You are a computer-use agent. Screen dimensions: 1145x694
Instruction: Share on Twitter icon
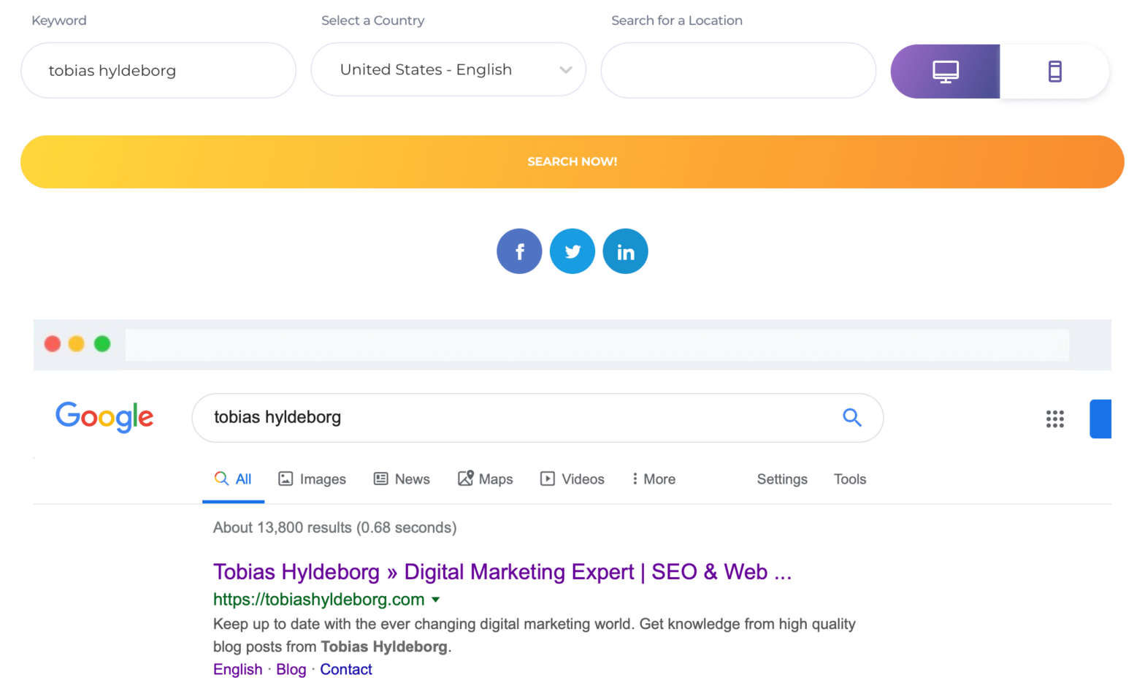572,251
